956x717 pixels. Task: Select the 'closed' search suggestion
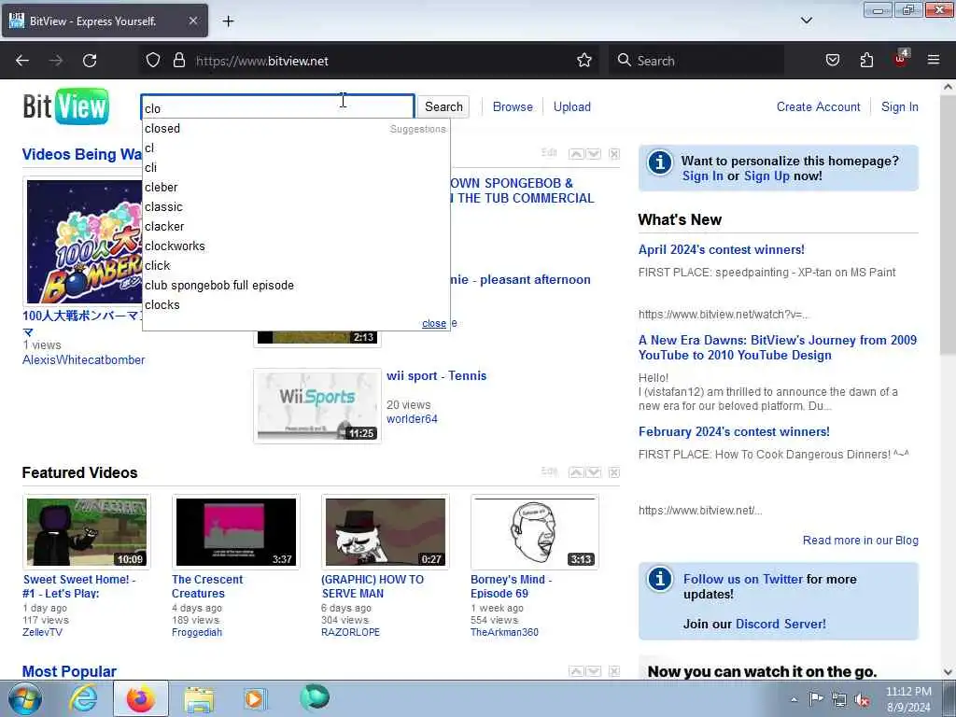296,129
